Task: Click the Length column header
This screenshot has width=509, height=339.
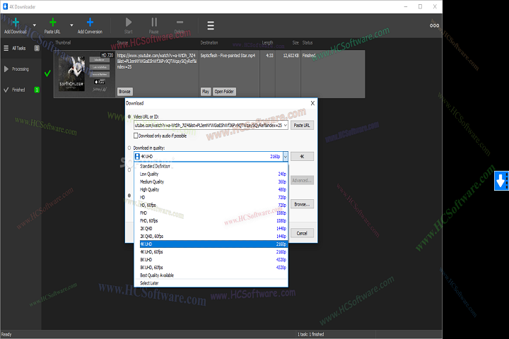Action: [x=267, y=42]
